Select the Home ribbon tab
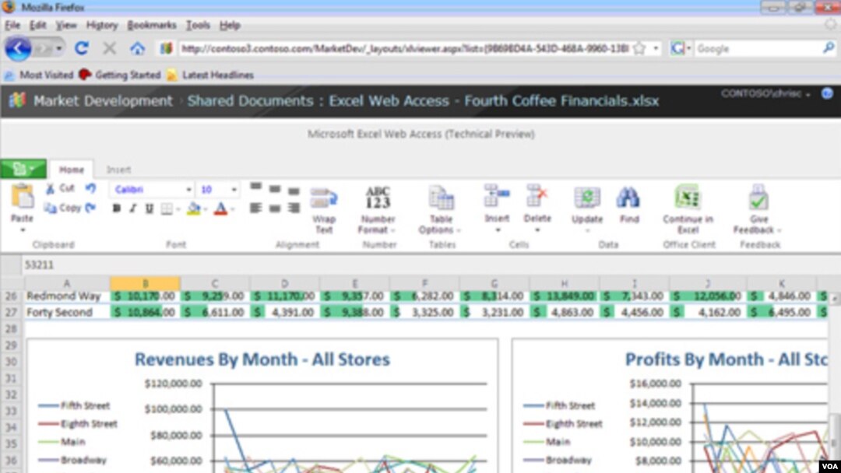Image resolution: width=841 pixels, height=473 pixels. pyautogui.click(x=72, y=170)
